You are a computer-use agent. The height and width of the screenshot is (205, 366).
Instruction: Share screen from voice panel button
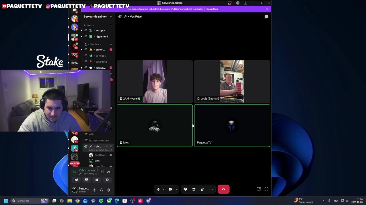86,180
